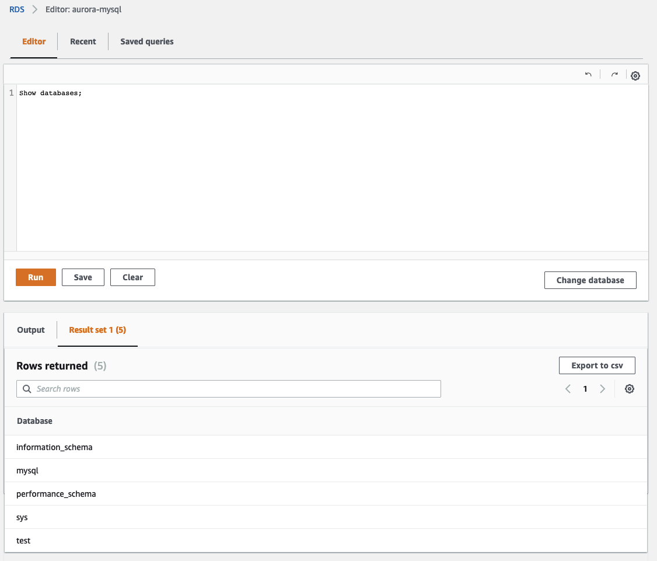Go to the next results page arrow
This screenshot has width=657, height=561.
point(603,388)
